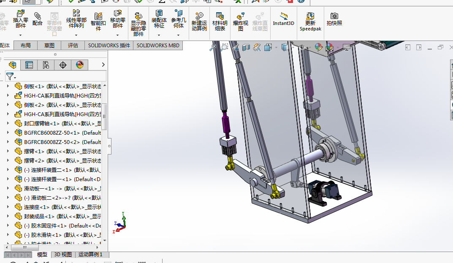Viewport: 453px width, 263px height.
Task: Open Linear Component Pattern (线性零部件阵列)
Action: 76,19
